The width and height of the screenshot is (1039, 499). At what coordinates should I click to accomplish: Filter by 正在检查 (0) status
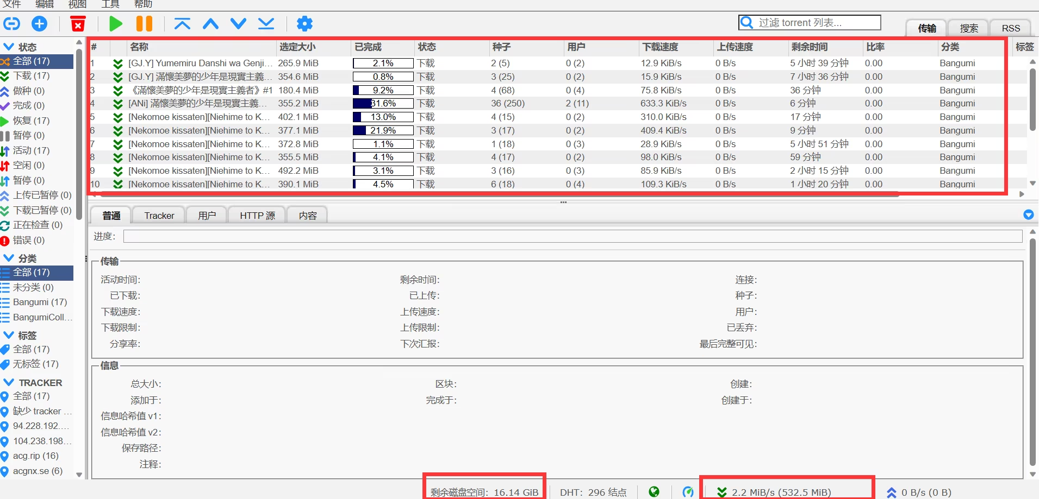[38, 225]
